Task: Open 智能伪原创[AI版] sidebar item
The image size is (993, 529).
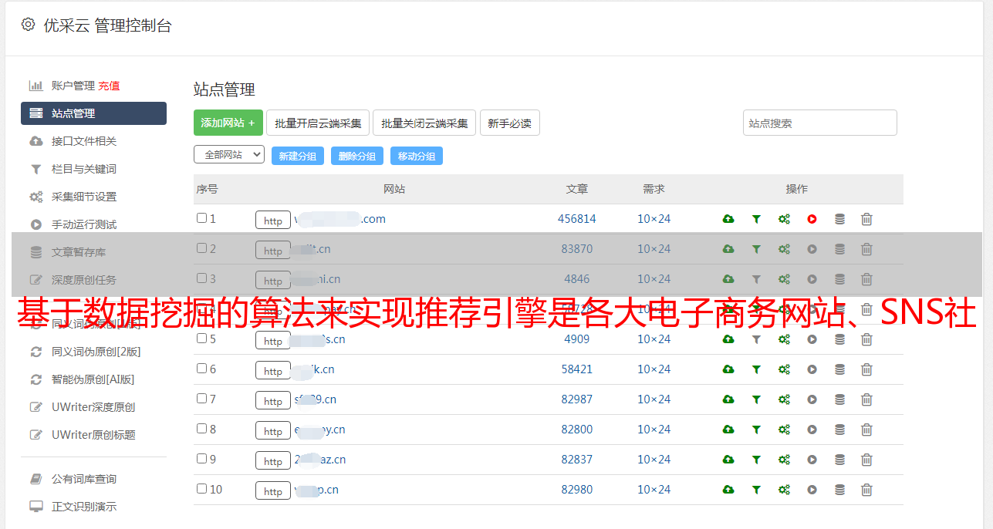Action: point(93,379)
